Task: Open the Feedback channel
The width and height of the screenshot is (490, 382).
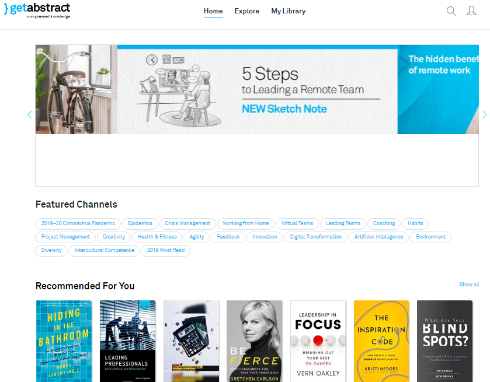Action: click(x=228, y=237)
